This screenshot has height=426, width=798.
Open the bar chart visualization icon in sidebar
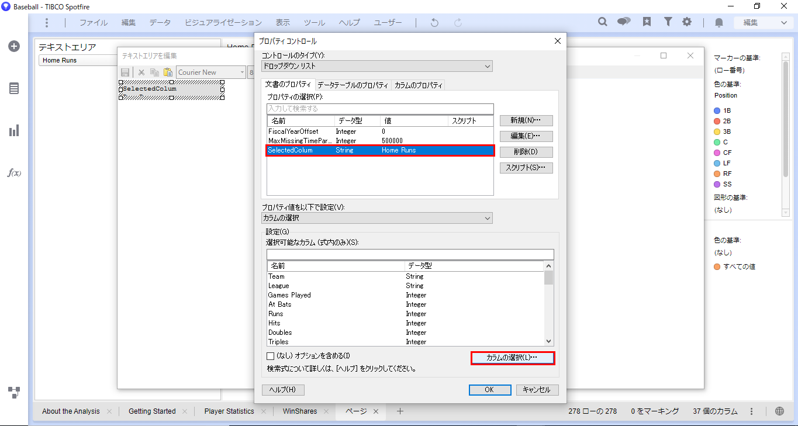point(14,130)
